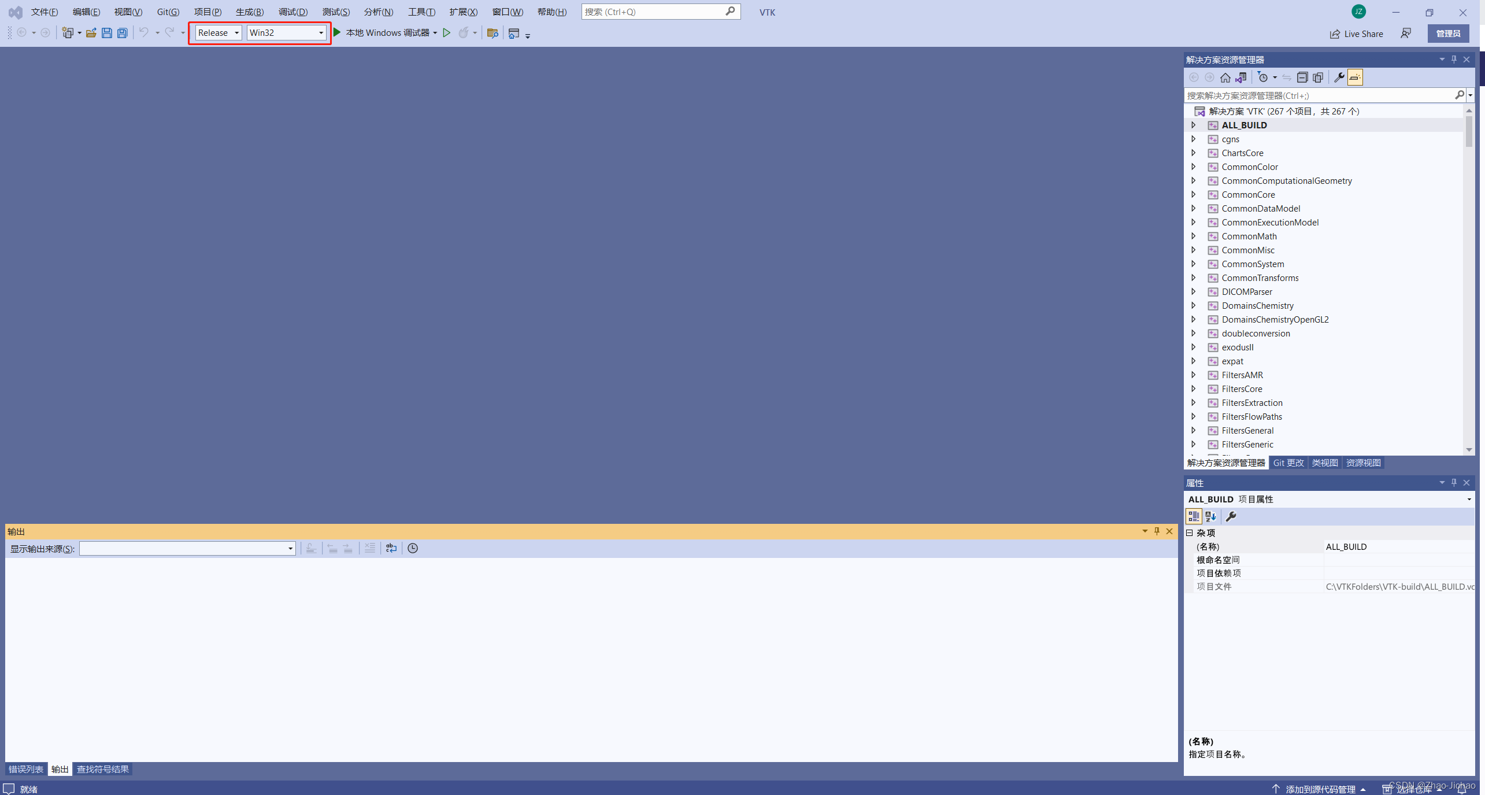Click search magnifier in Solution Explorer

click(1459, 95)
